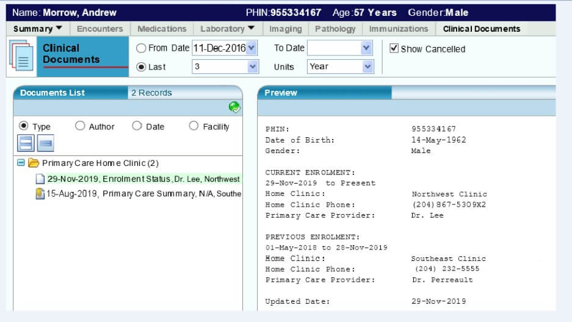Click the Updated Date value 29-Nov-2019
This screenshot has width=572, height=322.
coord(438,301)
